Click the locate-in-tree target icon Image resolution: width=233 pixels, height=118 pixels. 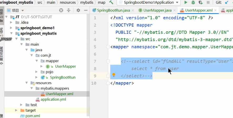(x=61, y=10)
